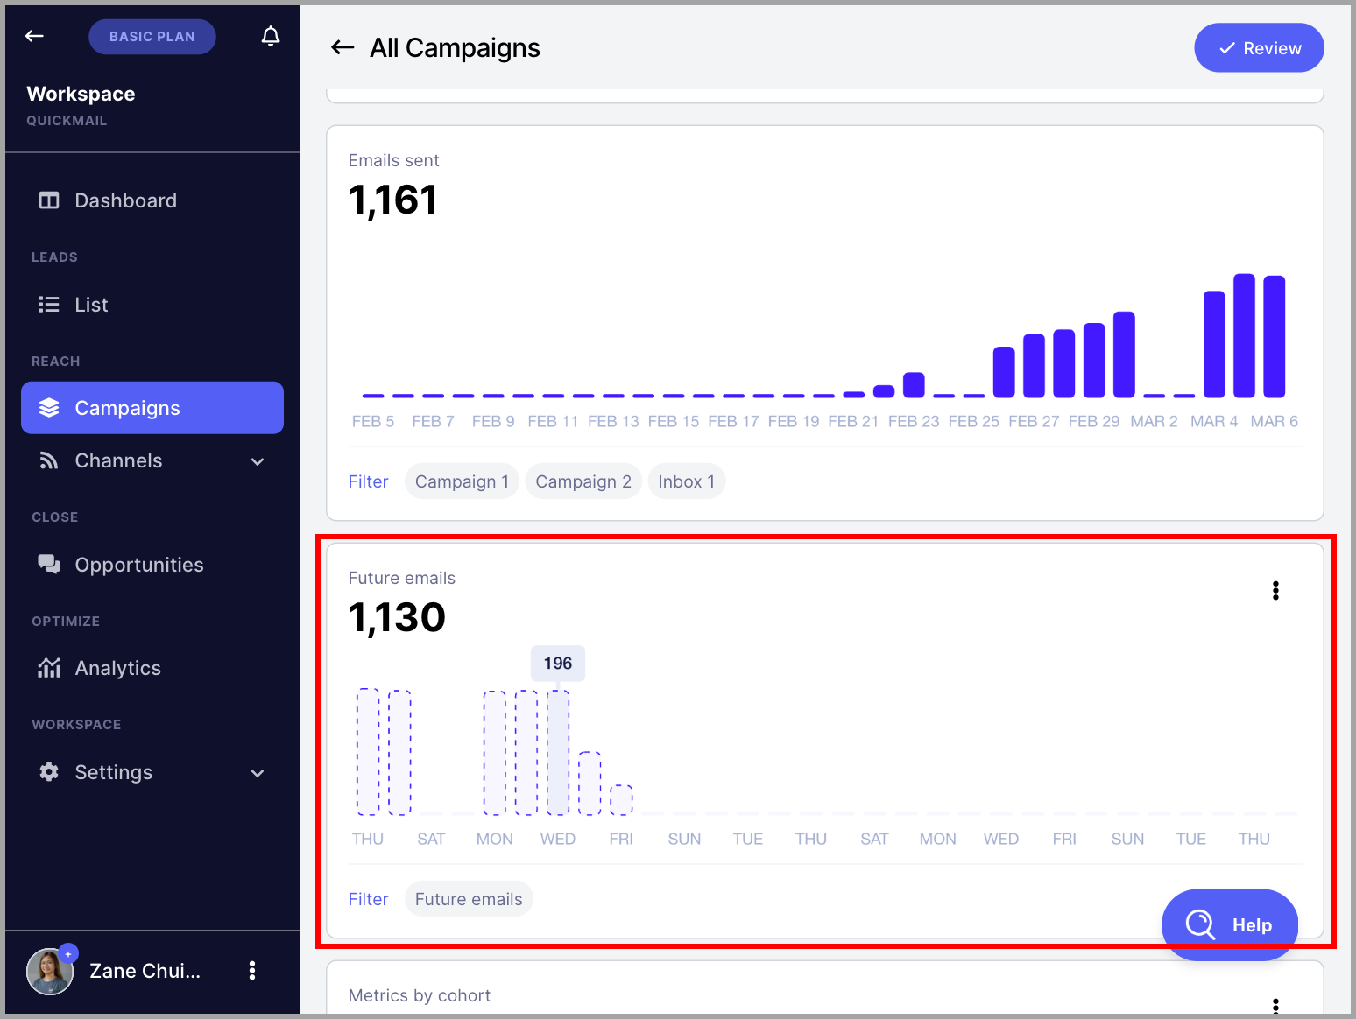Go back from All Campaigns arrow
Screen dimensions: 1356x1019
(x=343, y=47)
